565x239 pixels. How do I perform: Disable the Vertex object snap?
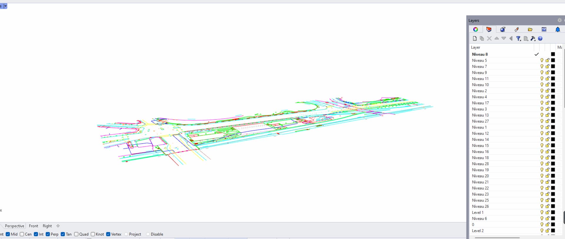point(108,234)
